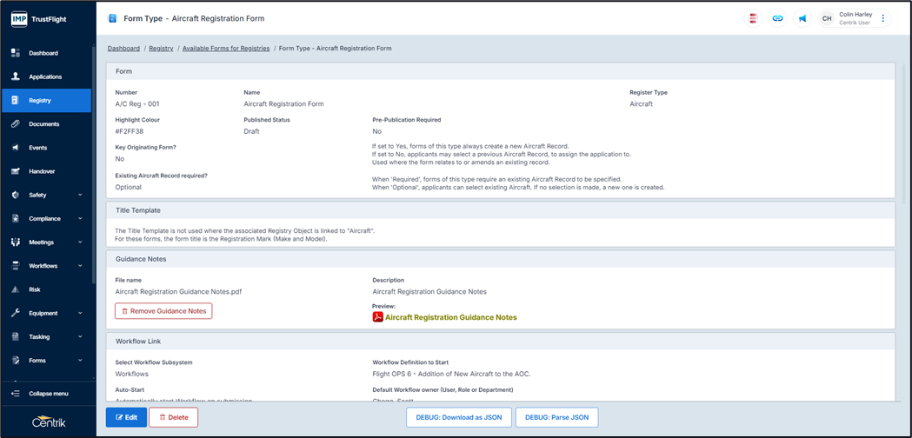Viewport: 912px width, 438px height.
Task: Expand the Safety menu chevron
Action: pos(80,196)
